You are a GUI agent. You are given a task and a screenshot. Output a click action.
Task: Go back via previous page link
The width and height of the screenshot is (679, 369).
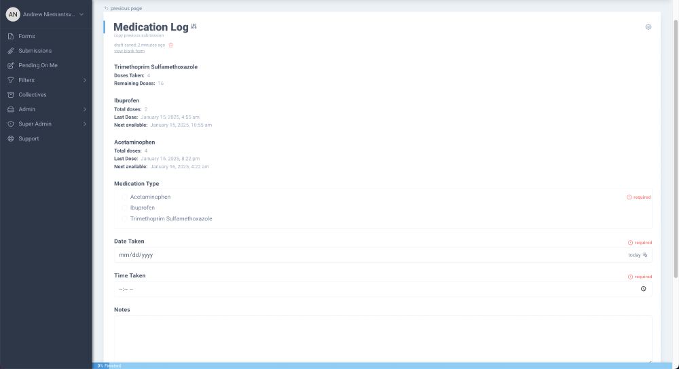pos(126,8)
